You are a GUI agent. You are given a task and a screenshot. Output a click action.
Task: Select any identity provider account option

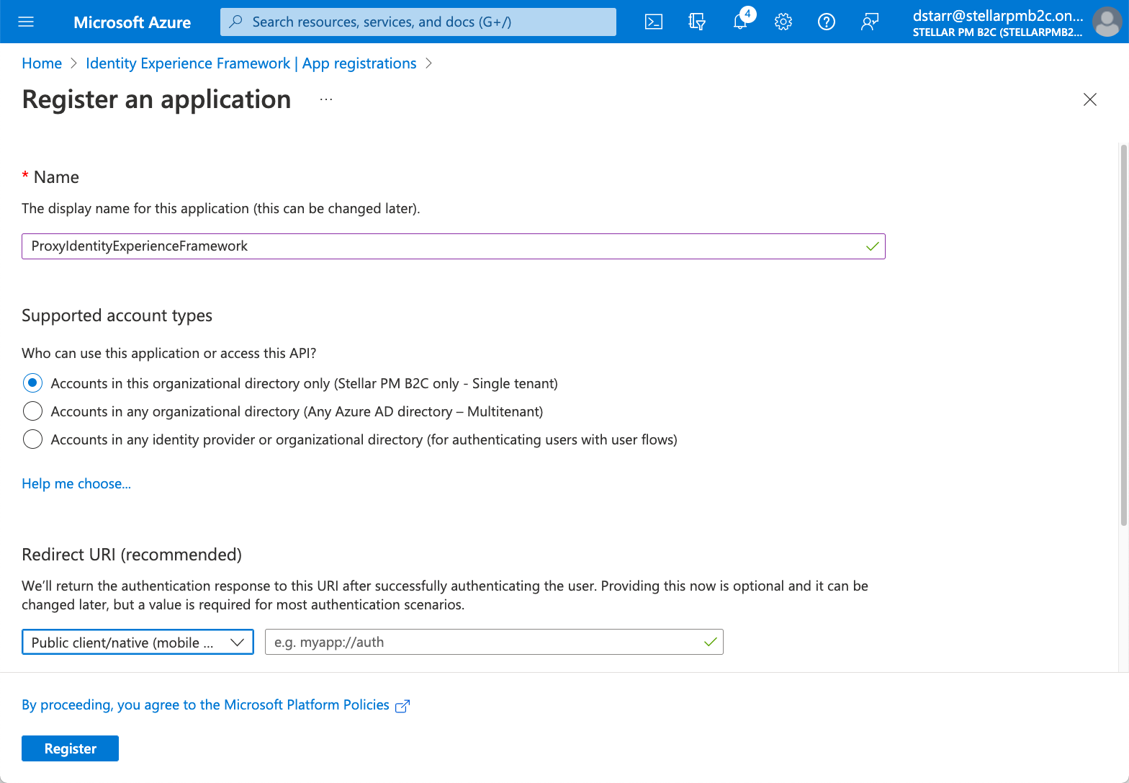click(x=32, y=439)
